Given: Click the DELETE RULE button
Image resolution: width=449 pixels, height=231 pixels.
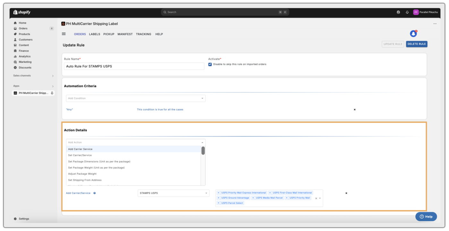Looking at the screenshot, I should pos(417,44).
